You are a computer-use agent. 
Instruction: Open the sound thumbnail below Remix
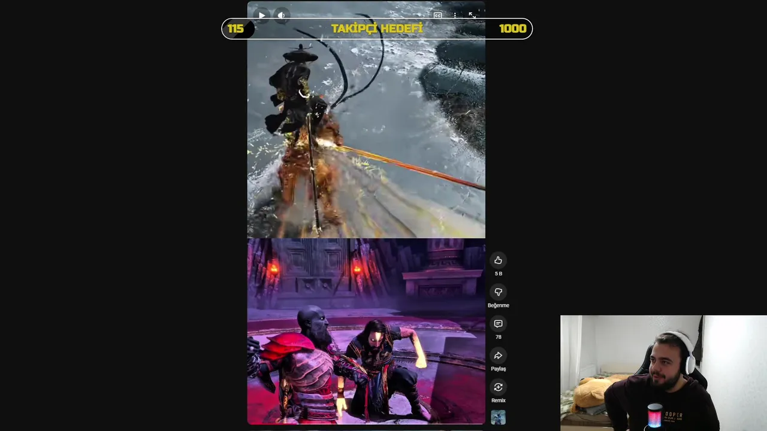[498, 417]
